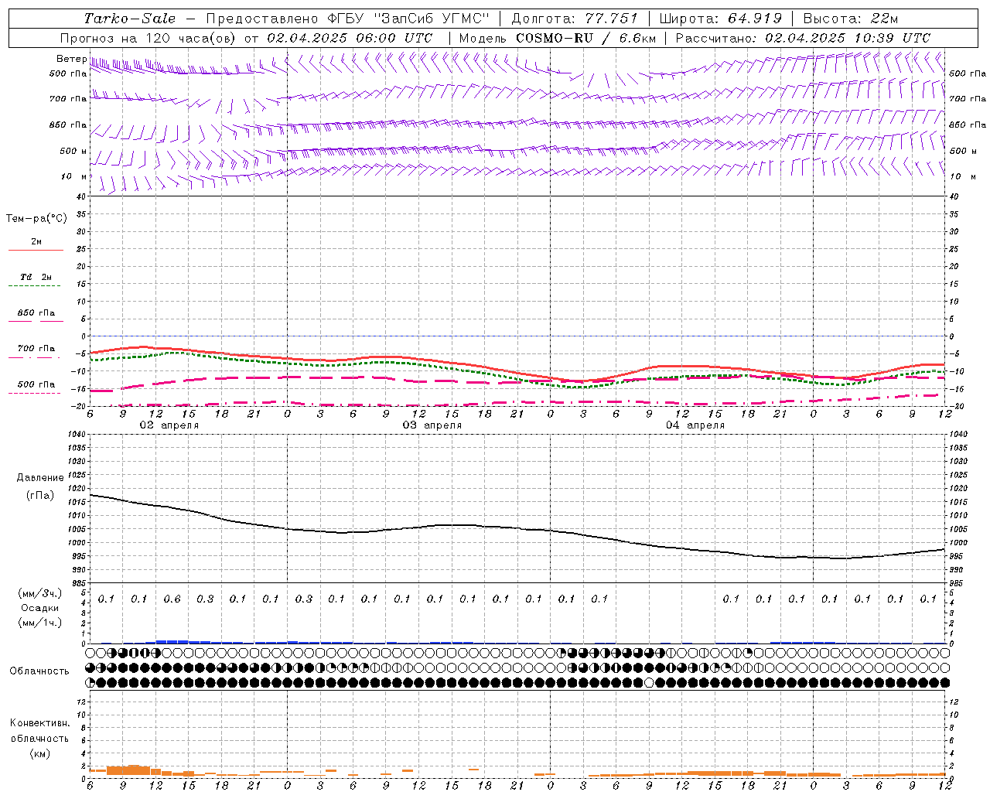Click the "03 апреля" date label

[432, 425]
